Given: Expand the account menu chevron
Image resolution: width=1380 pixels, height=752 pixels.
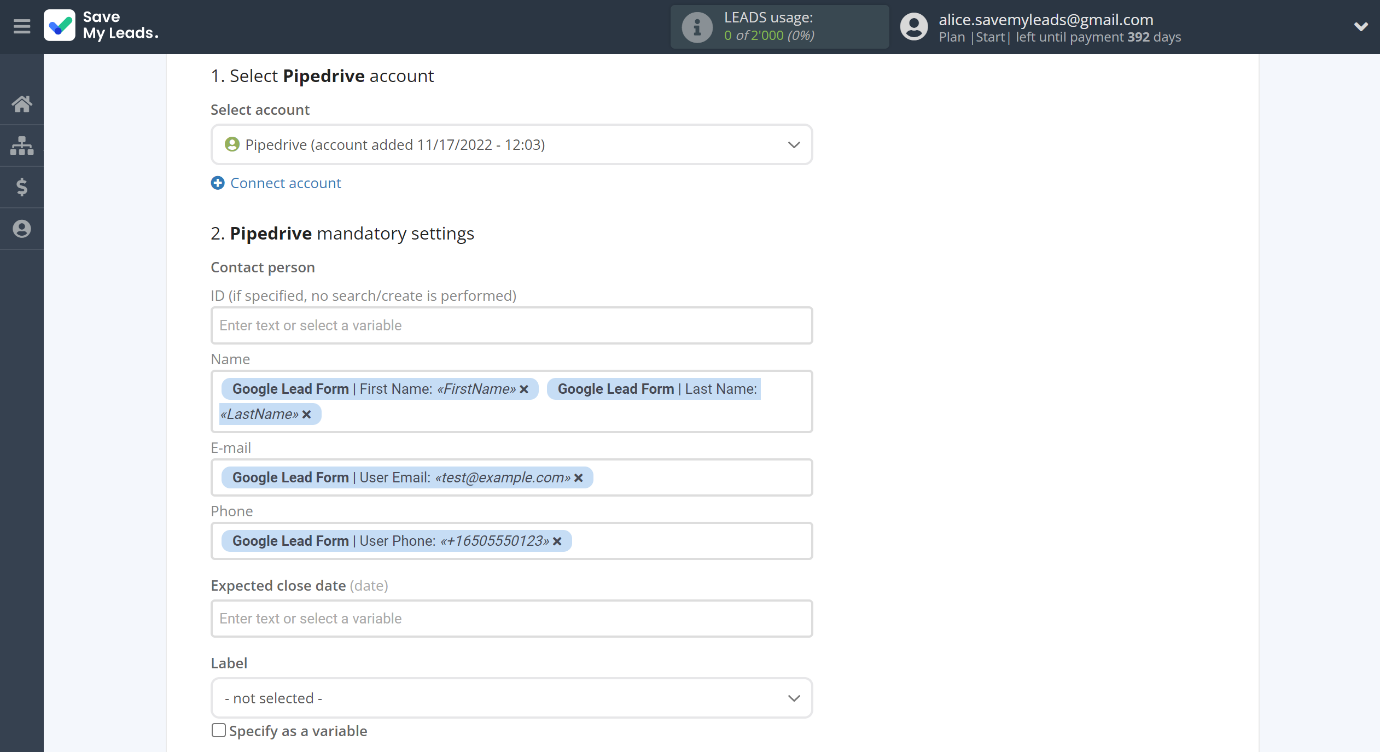Looking at the screenshot, I should click(x=1361, y=26).
